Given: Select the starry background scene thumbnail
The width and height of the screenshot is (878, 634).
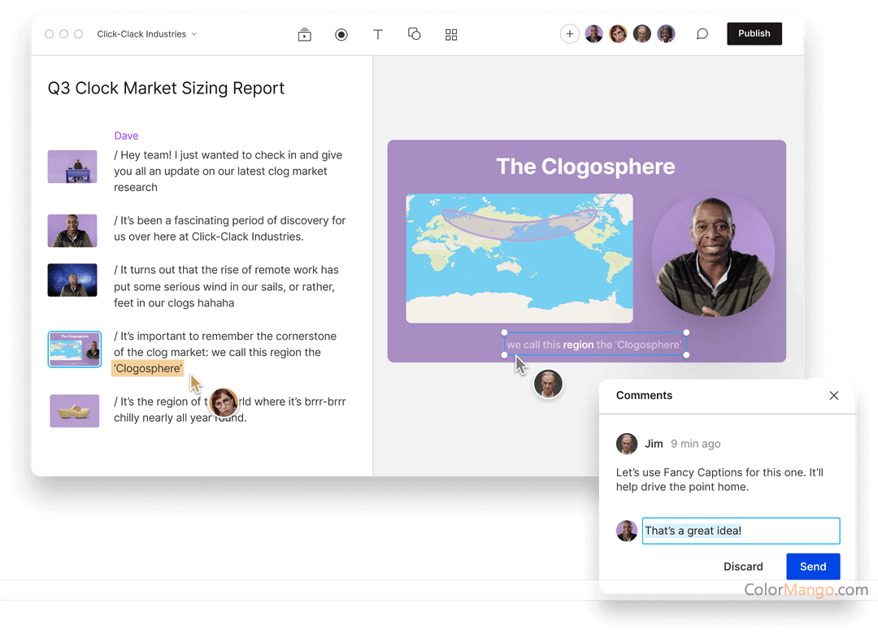Looking at the screenshot, I should (72, 280).
